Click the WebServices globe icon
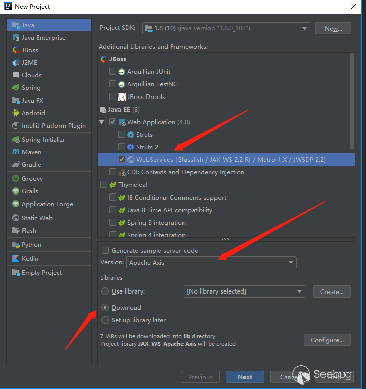Viewport: 366px width, 389px height. point(131,160)
